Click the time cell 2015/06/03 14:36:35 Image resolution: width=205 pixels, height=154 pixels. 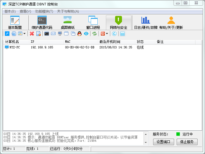pos(116,47)
